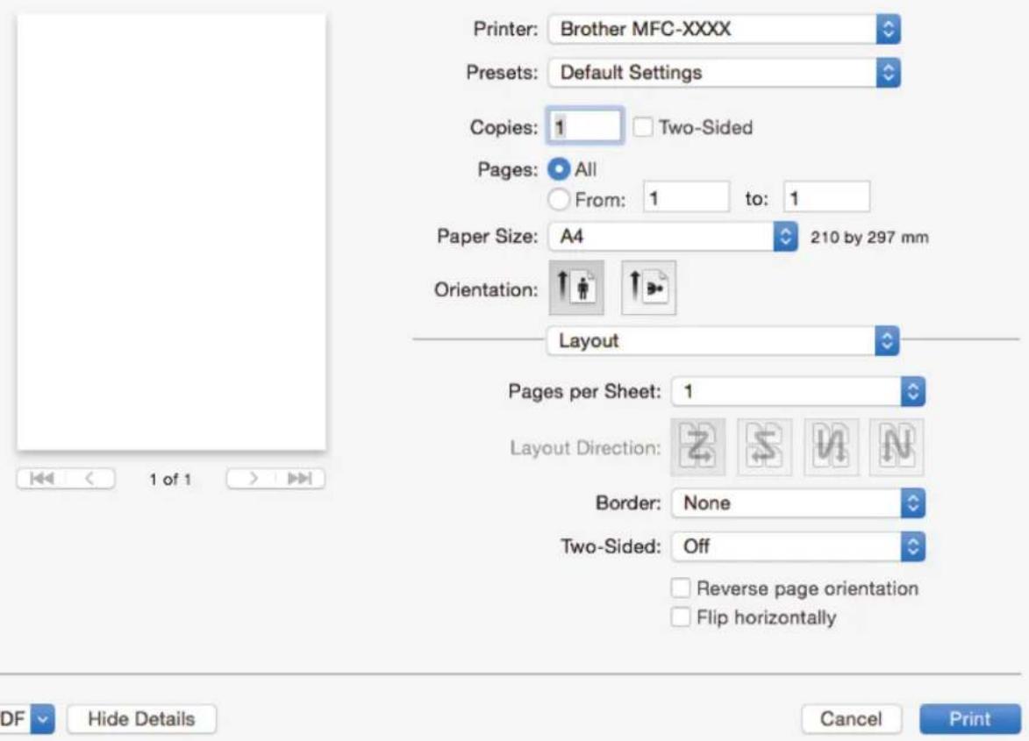Go to next page in preview
The height and width of the screenshot is (741, 1029).
click(x=252, y=479)
